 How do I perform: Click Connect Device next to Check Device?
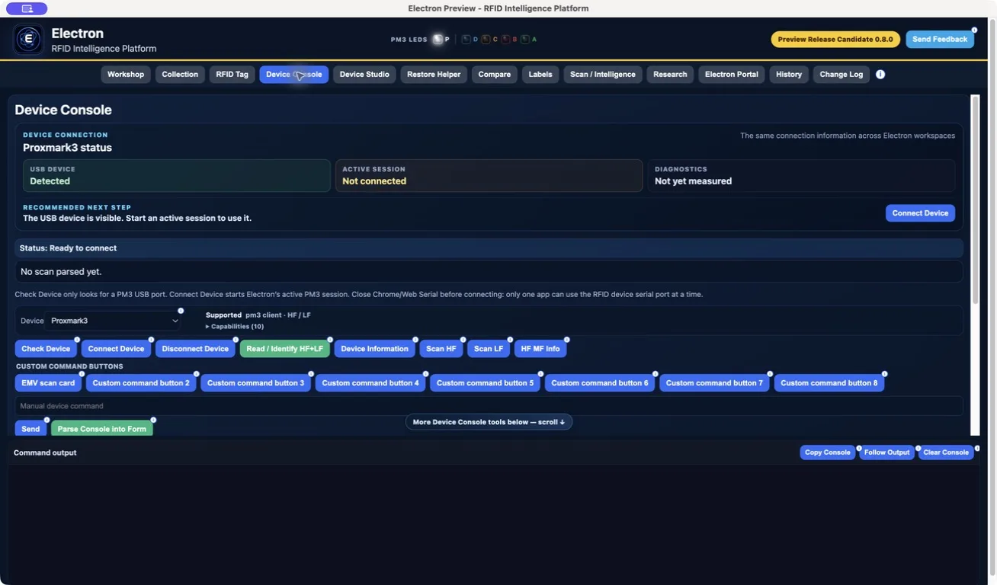click(x=116, y=349)
